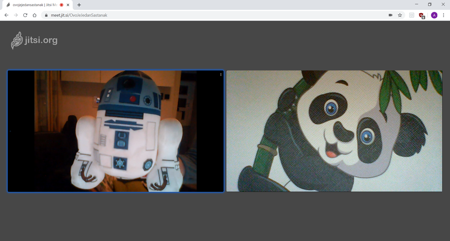Viewport: 450px width, 241px height.
Task: Switch to the ovojejedansastanak Jitsi tab
Action: (37, 5)
